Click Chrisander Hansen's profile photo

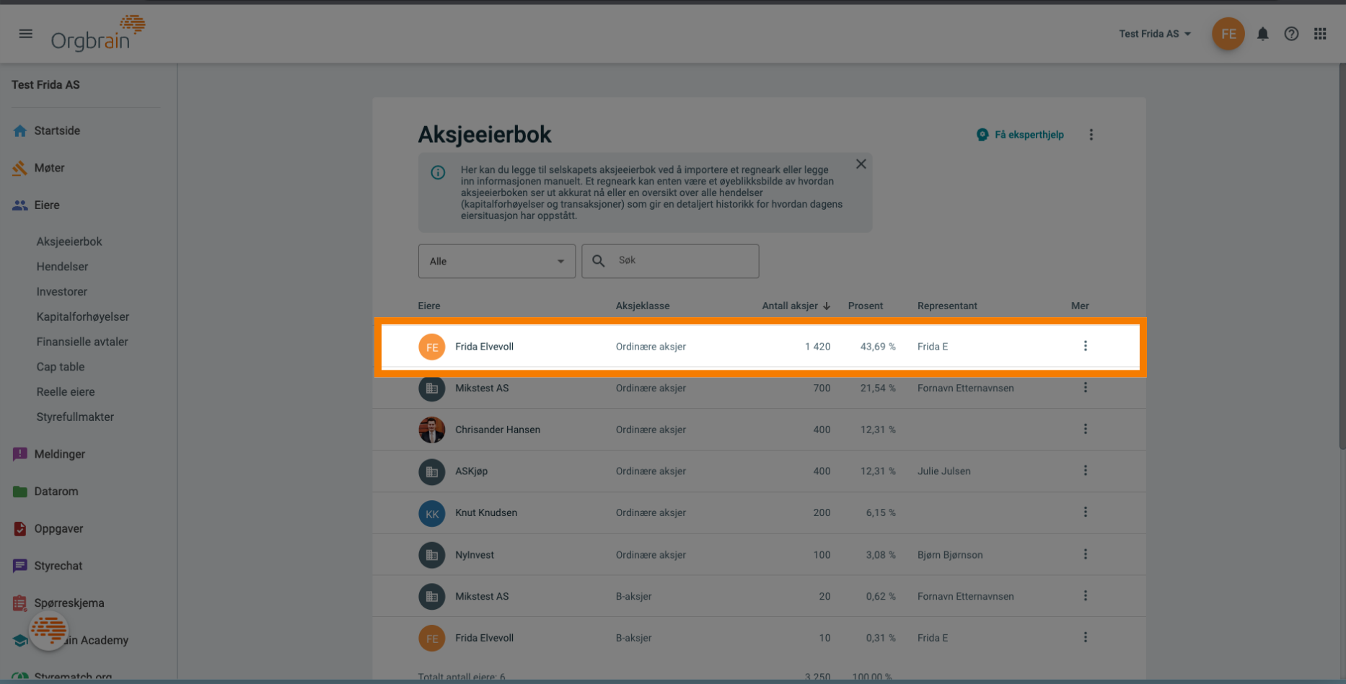pos(431,430)
